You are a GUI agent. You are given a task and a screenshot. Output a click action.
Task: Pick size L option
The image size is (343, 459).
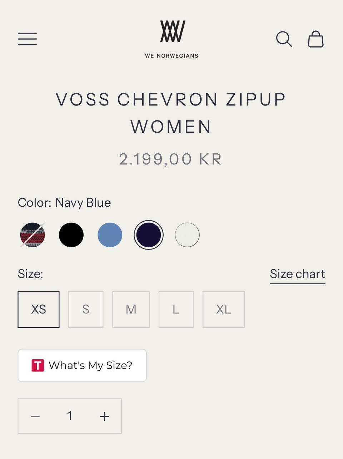pyautogui.click(x=176, y=309)
